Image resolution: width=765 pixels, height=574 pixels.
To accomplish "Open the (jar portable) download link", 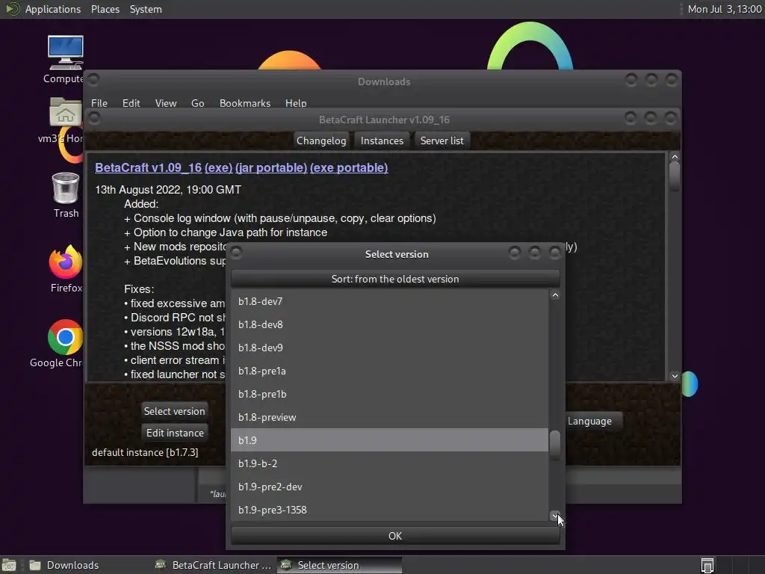I will [x=271, y=167].
